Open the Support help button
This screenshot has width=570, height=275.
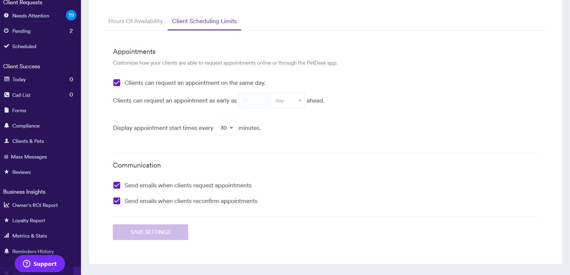[x=40, y=264]
